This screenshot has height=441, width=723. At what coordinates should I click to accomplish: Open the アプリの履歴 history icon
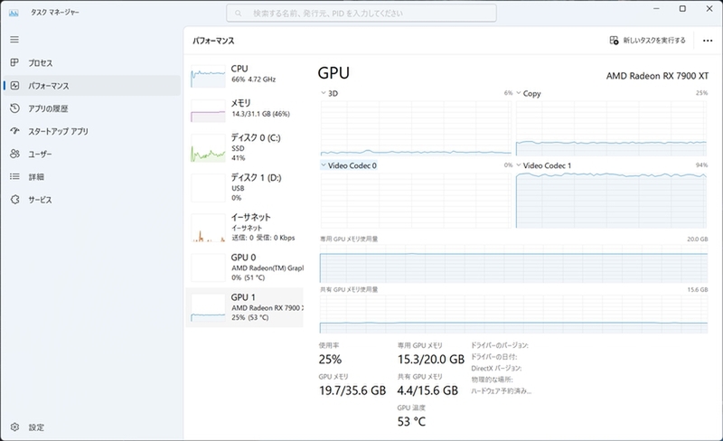[14, 108]
